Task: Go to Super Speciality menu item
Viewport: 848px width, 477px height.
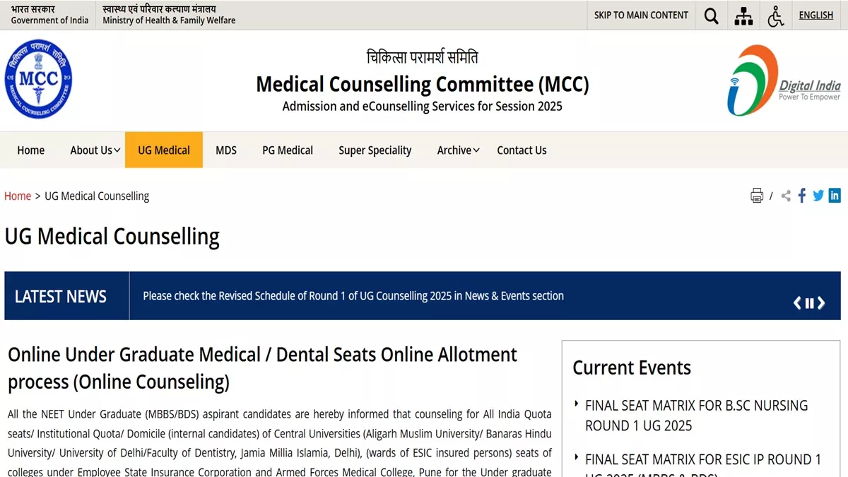Action: click(375, 150)
